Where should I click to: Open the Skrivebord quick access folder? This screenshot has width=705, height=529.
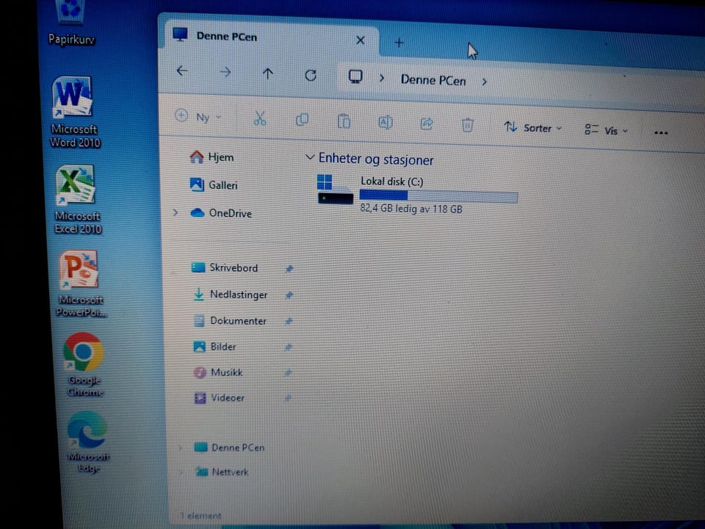tap(225, 267)
